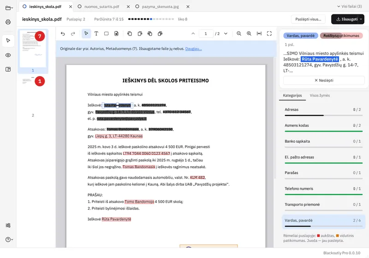
Task: Go to the previous page with the up chevron
Action: [x=193, y=34]
